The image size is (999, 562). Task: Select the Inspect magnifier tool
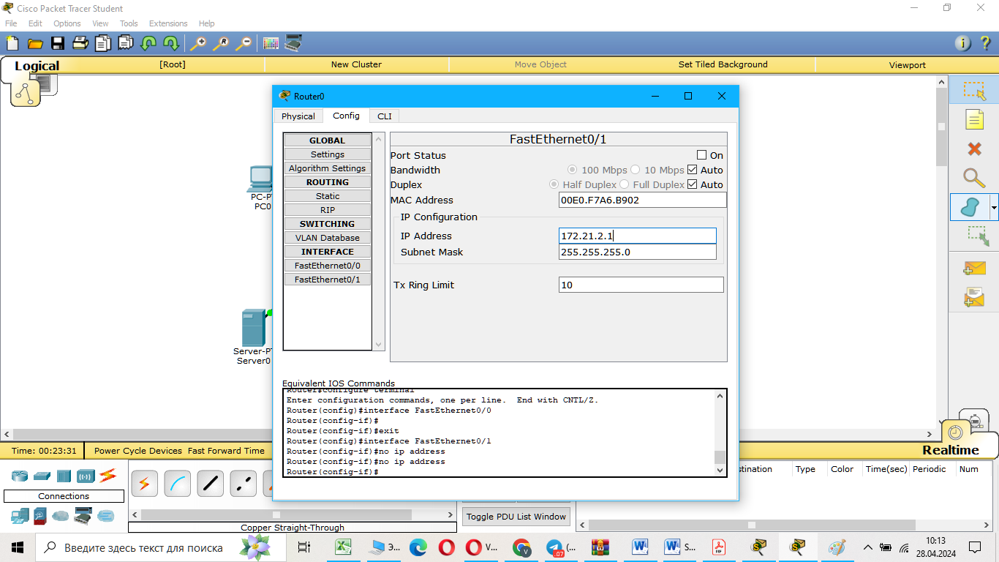[974, 178]
